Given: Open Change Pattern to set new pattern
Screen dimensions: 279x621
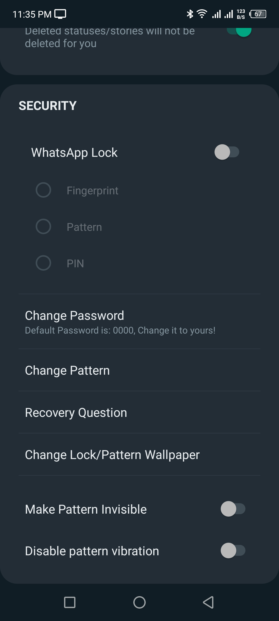Looking at the screenshot, I should [67, 370].
